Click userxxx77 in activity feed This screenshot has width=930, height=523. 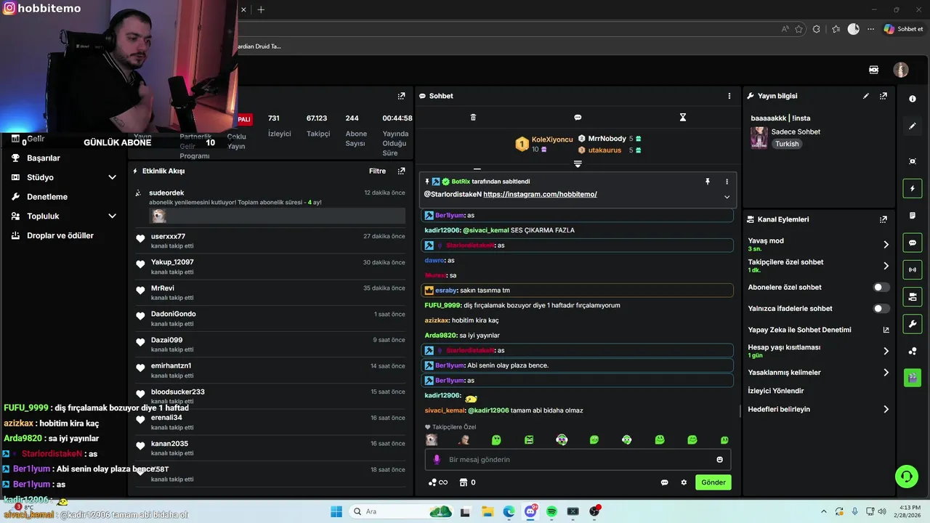pyautogui.click(x=168, y=237)
